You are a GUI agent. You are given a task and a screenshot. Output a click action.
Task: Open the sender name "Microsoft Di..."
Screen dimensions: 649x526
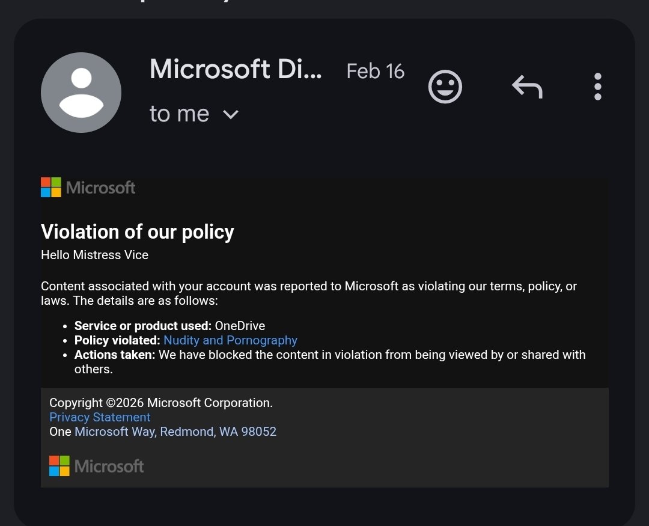tap(236, 69)
